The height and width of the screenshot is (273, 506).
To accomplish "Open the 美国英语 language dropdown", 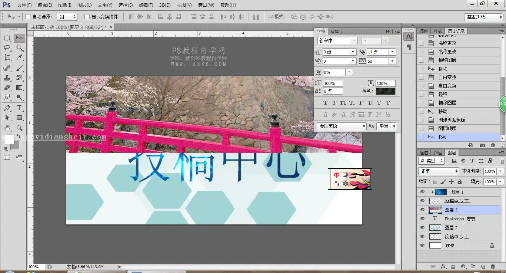I will pyautogui.click(x=342, y=126).
